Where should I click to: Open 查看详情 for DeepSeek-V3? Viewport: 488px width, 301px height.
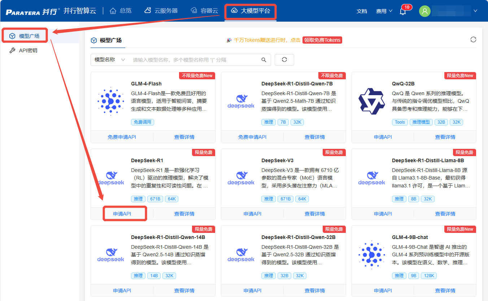click(315, 214)
